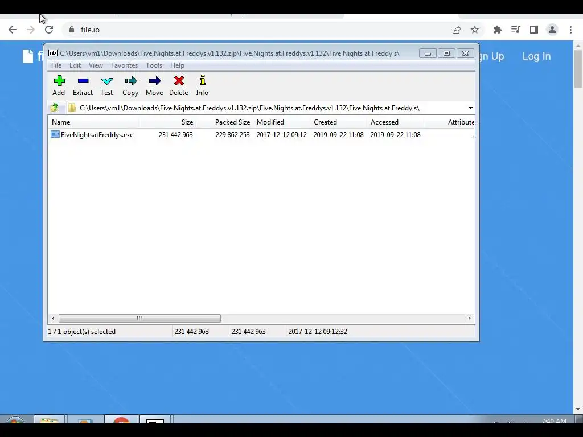Open the View menu
Viewport: 583px width, 437px height.
tap(96, 65)
